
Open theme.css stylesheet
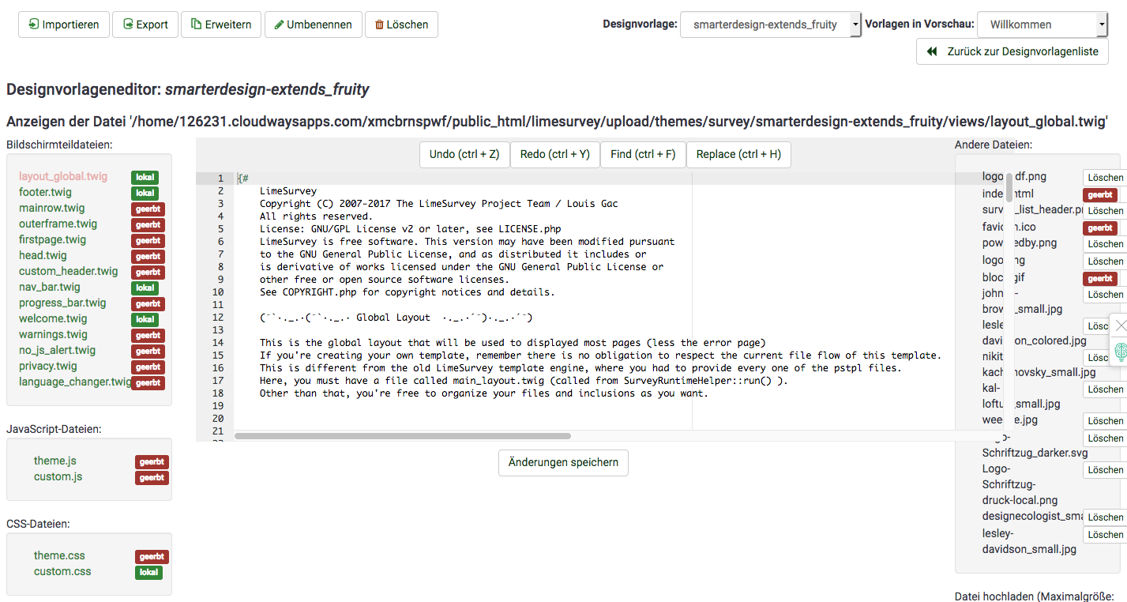(x=59, y=556)
